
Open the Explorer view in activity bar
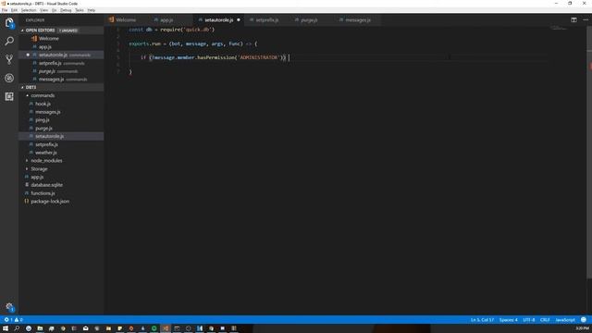9,22
